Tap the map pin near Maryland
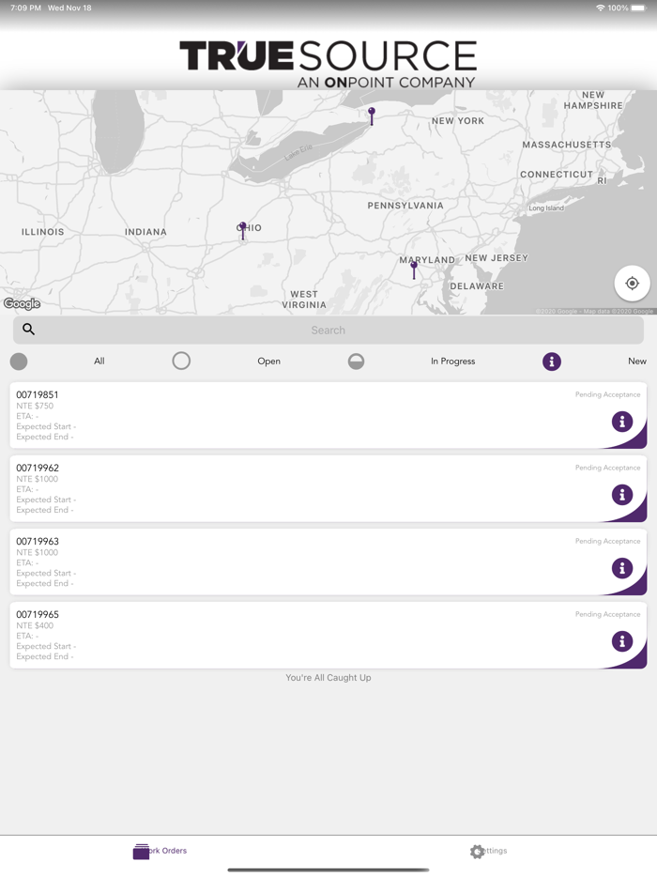This screenshot has width=657, height=877. (414, 270)
